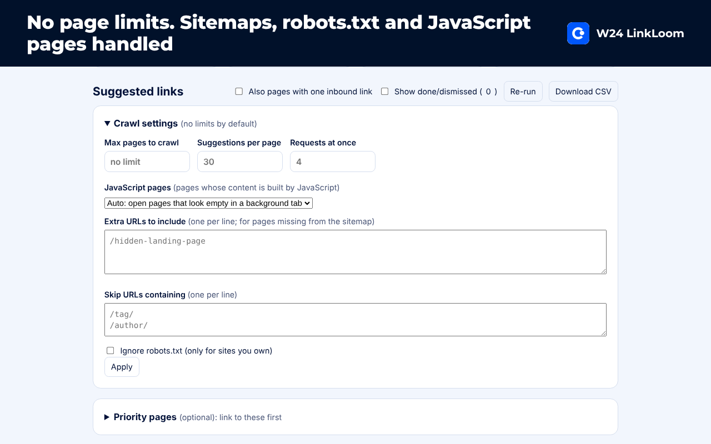Click the W24 LinkLoom logo icon
711x444 pixels.
tap(578, 33)
